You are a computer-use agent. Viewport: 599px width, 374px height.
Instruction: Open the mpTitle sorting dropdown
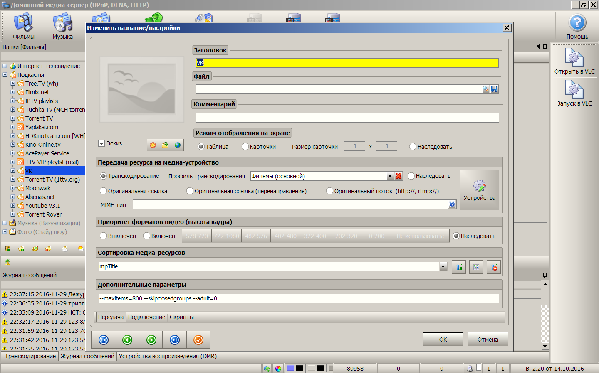[x=443, y=267]
